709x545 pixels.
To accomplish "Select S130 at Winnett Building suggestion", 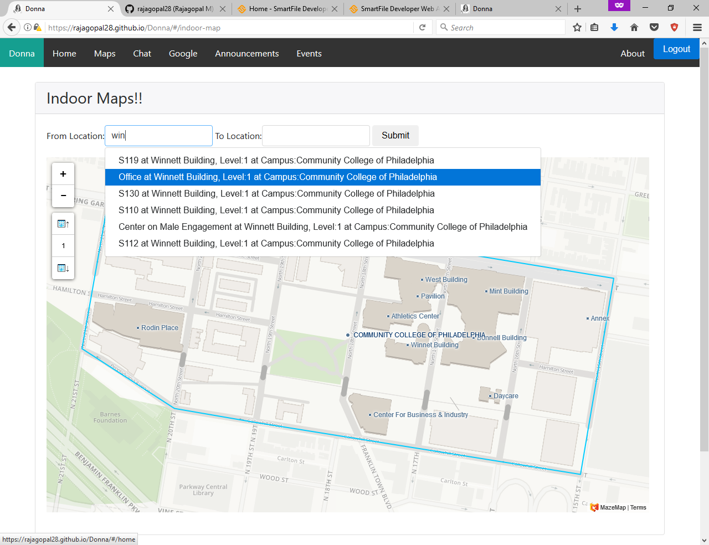I will point(323,194).
